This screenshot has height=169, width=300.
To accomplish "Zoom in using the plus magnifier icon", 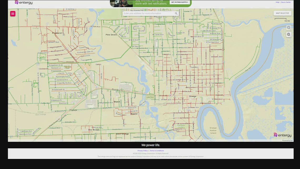I will click(288, 28).
